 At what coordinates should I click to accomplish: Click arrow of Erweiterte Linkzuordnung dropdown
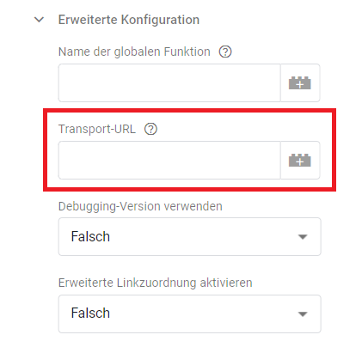coord(303,314)
